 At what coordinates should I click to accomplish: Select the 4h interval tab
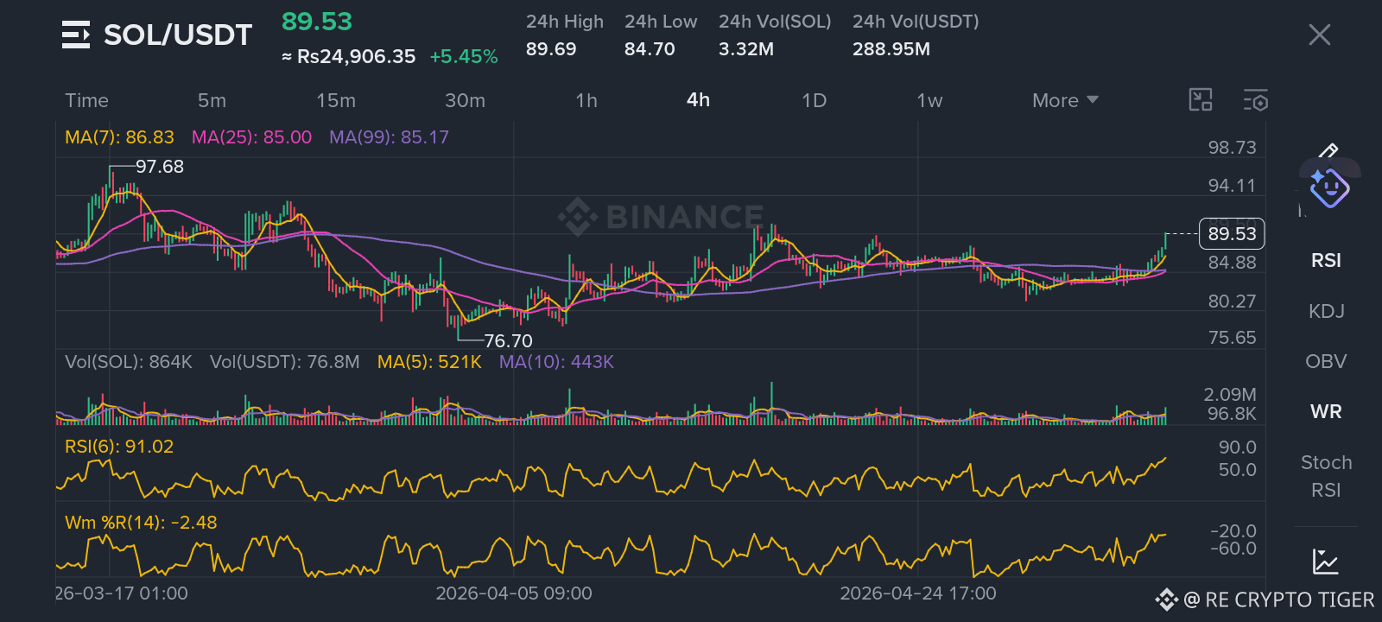coord(698,99)
